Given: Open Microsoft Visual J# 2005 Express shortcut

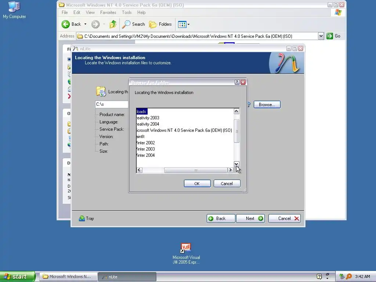Looking at the screenshot, I should pyautogui.click(x=186, y=254).
